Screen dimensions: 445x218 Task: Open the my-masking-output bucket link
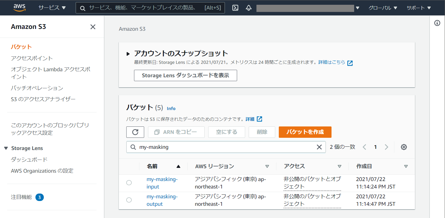tap(162, 200)
